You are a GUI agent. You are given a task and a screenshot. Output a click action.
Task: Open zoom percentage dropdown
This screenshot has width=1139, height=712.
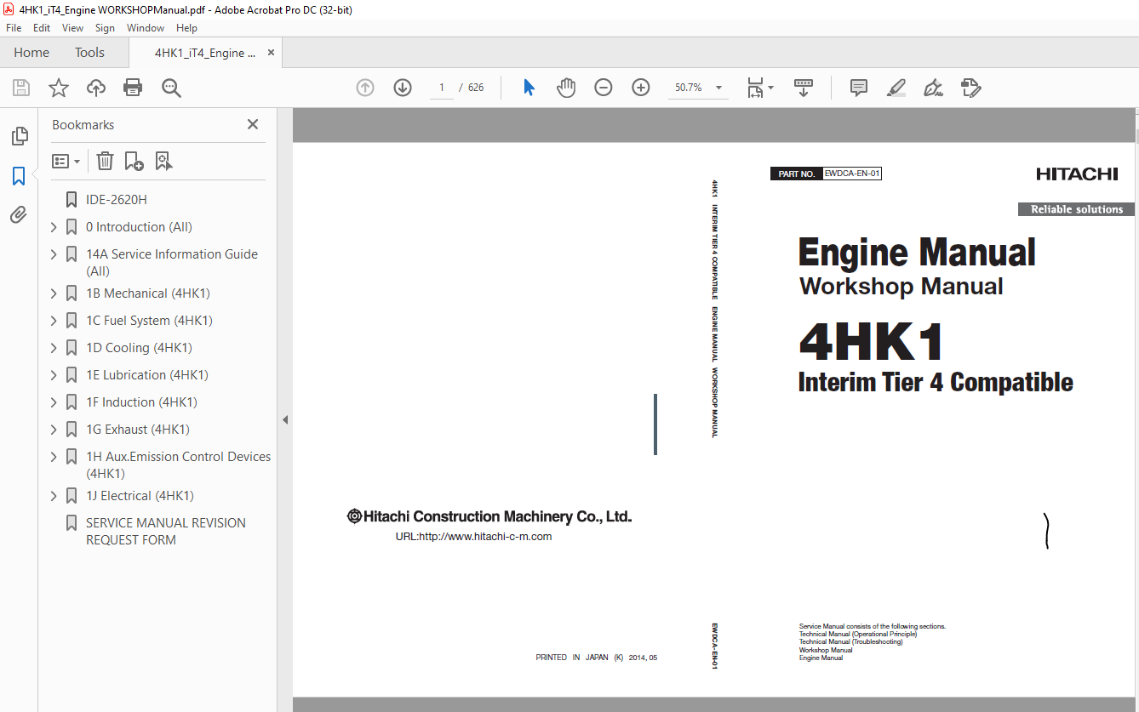pos(718,88)
